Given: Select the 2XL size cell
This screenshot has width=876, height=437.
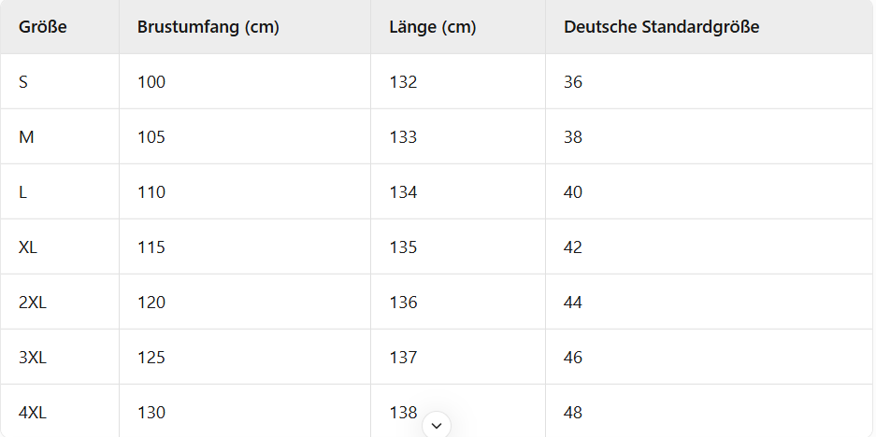Looking at the screenshot, I should tap(33, 303).
